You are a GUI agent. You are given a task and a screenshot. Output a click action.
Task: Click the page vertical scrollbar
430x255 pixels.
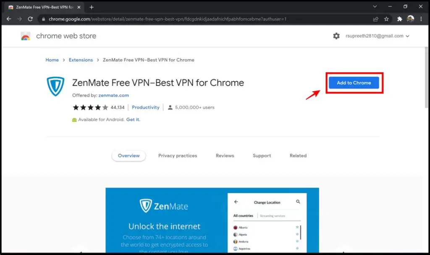point(426,77)
